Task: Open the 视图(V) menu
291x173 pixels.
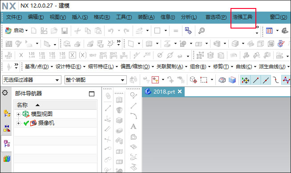Action: point(58,17)
